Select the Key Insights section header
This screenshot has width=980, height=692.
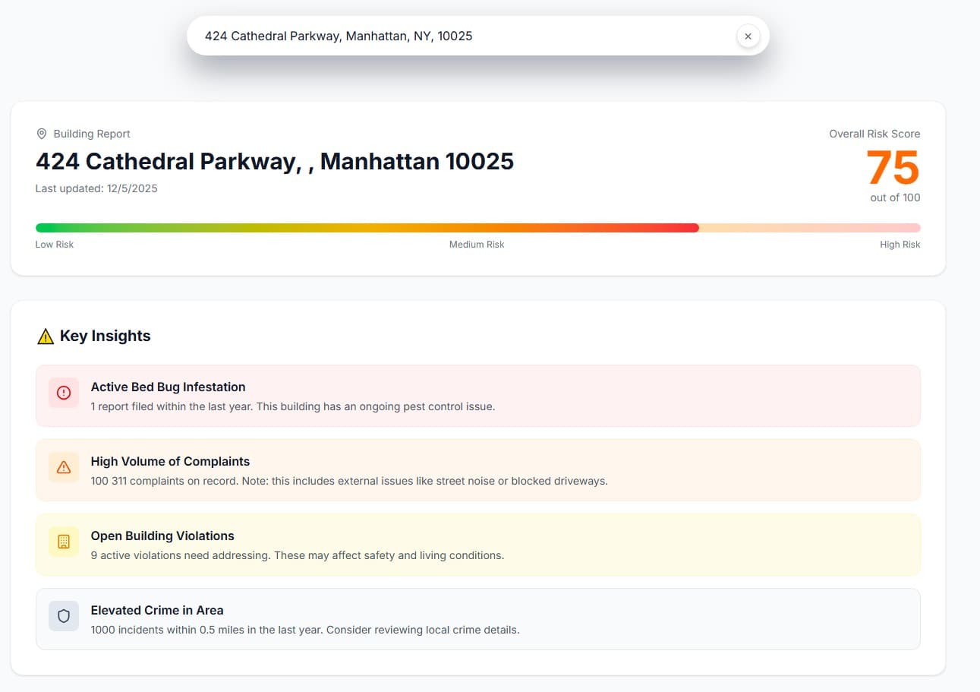[x=106, y=335]
